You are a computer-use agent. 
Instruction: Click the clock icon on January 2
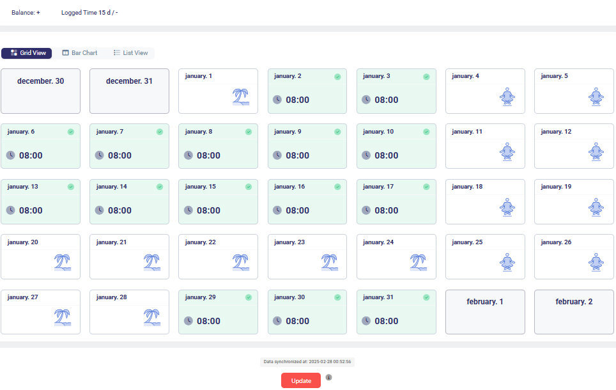(277, 100)
